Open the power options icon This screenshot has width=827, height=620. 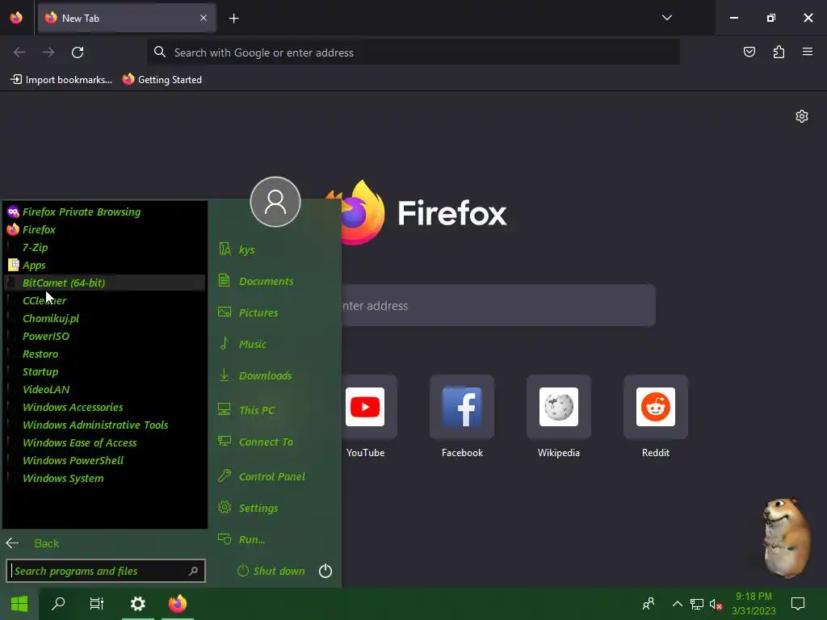pos(325,571)
